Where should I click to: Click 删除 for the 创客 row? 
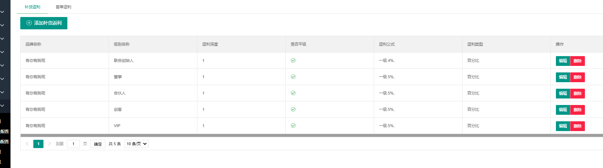point(577,110)
